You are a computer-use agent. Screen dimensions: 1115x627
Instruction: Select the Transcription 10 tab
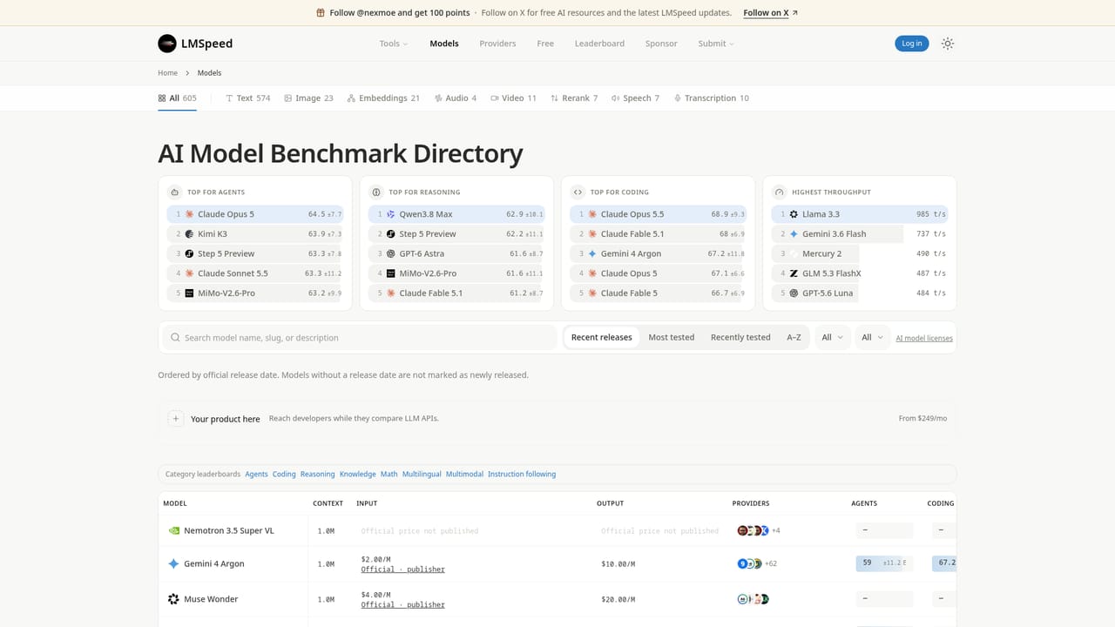[x=712, y=98]
